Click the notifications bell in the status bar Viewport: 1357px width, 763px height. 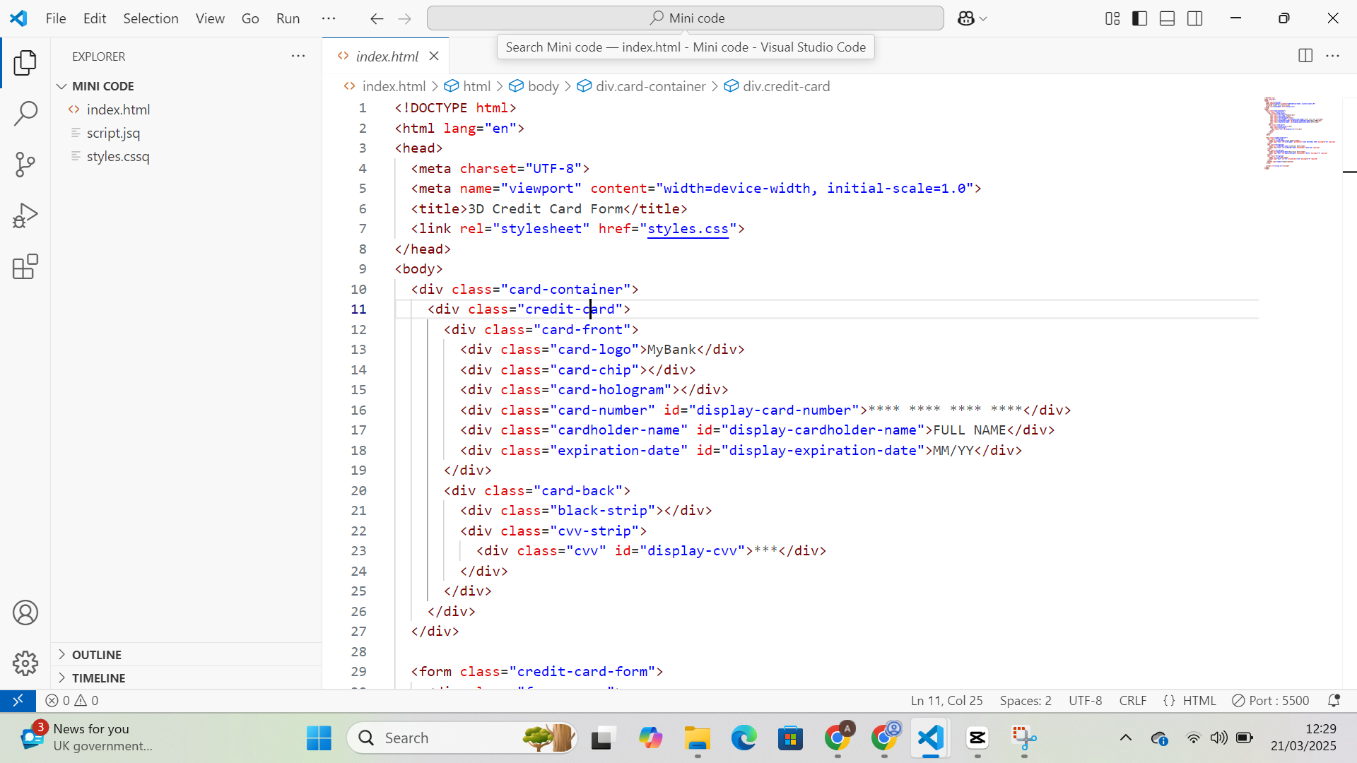click(1335, 700)
